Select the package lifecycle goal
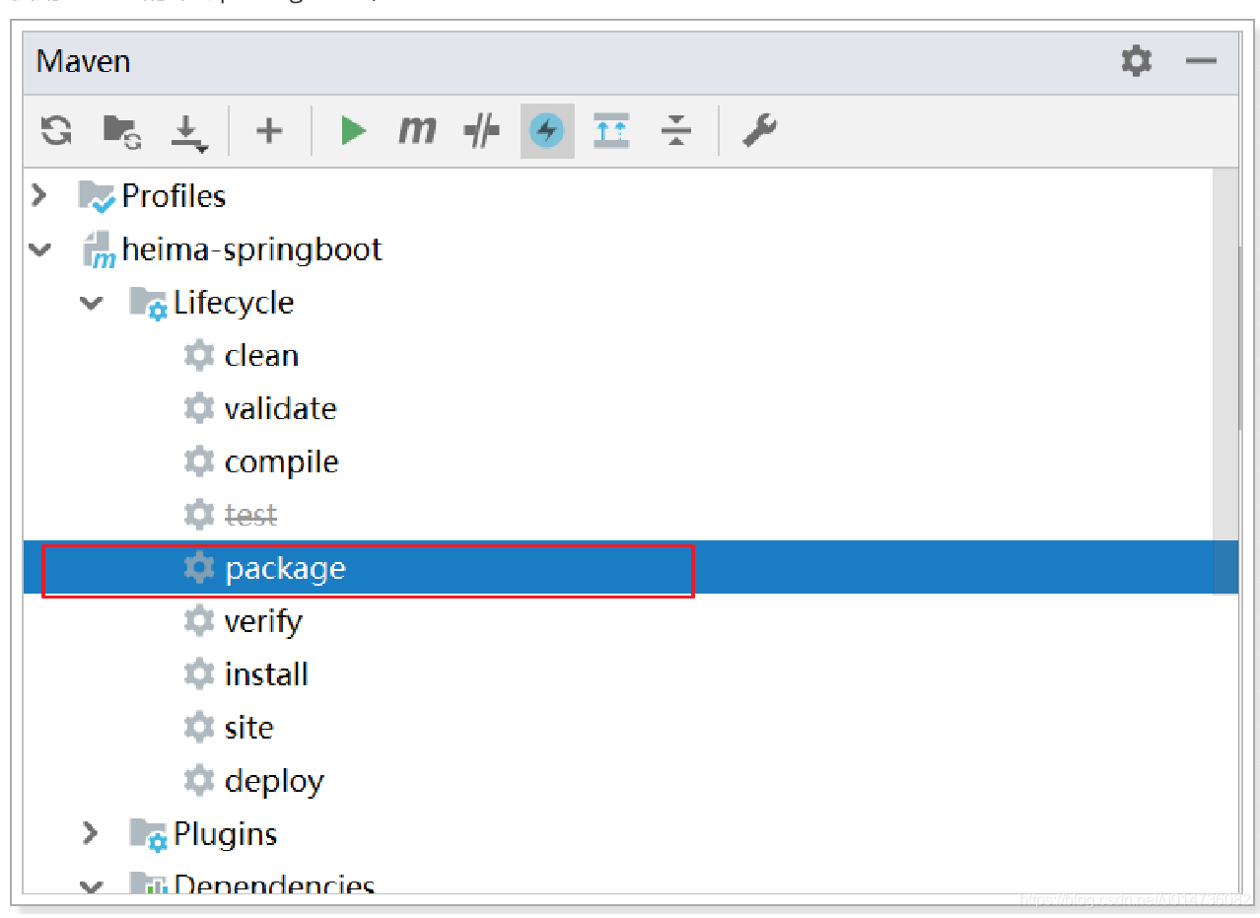1260x918 pixels. pyautogui.click(x=285, y=568)
